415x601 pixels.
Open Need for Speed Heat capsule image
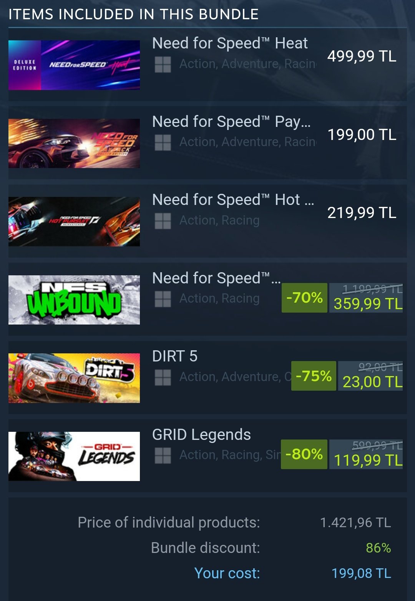click(74, 65)
